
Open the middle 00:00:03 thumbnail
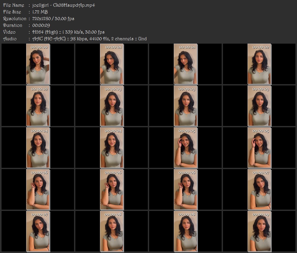click(x=186, y=106)
